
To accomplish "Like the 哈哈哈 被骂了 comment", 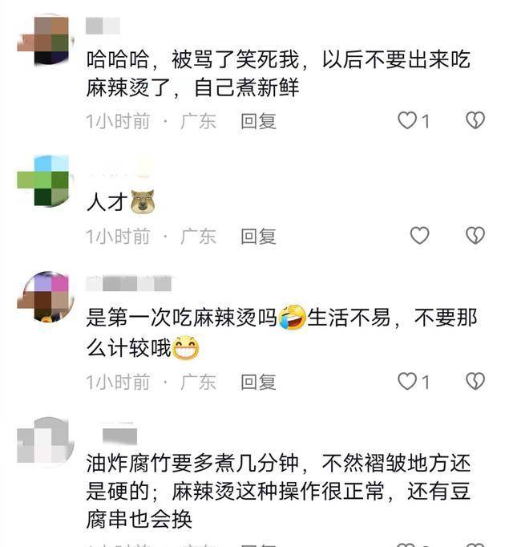I will pyautogui.click(x=407, y=120).
